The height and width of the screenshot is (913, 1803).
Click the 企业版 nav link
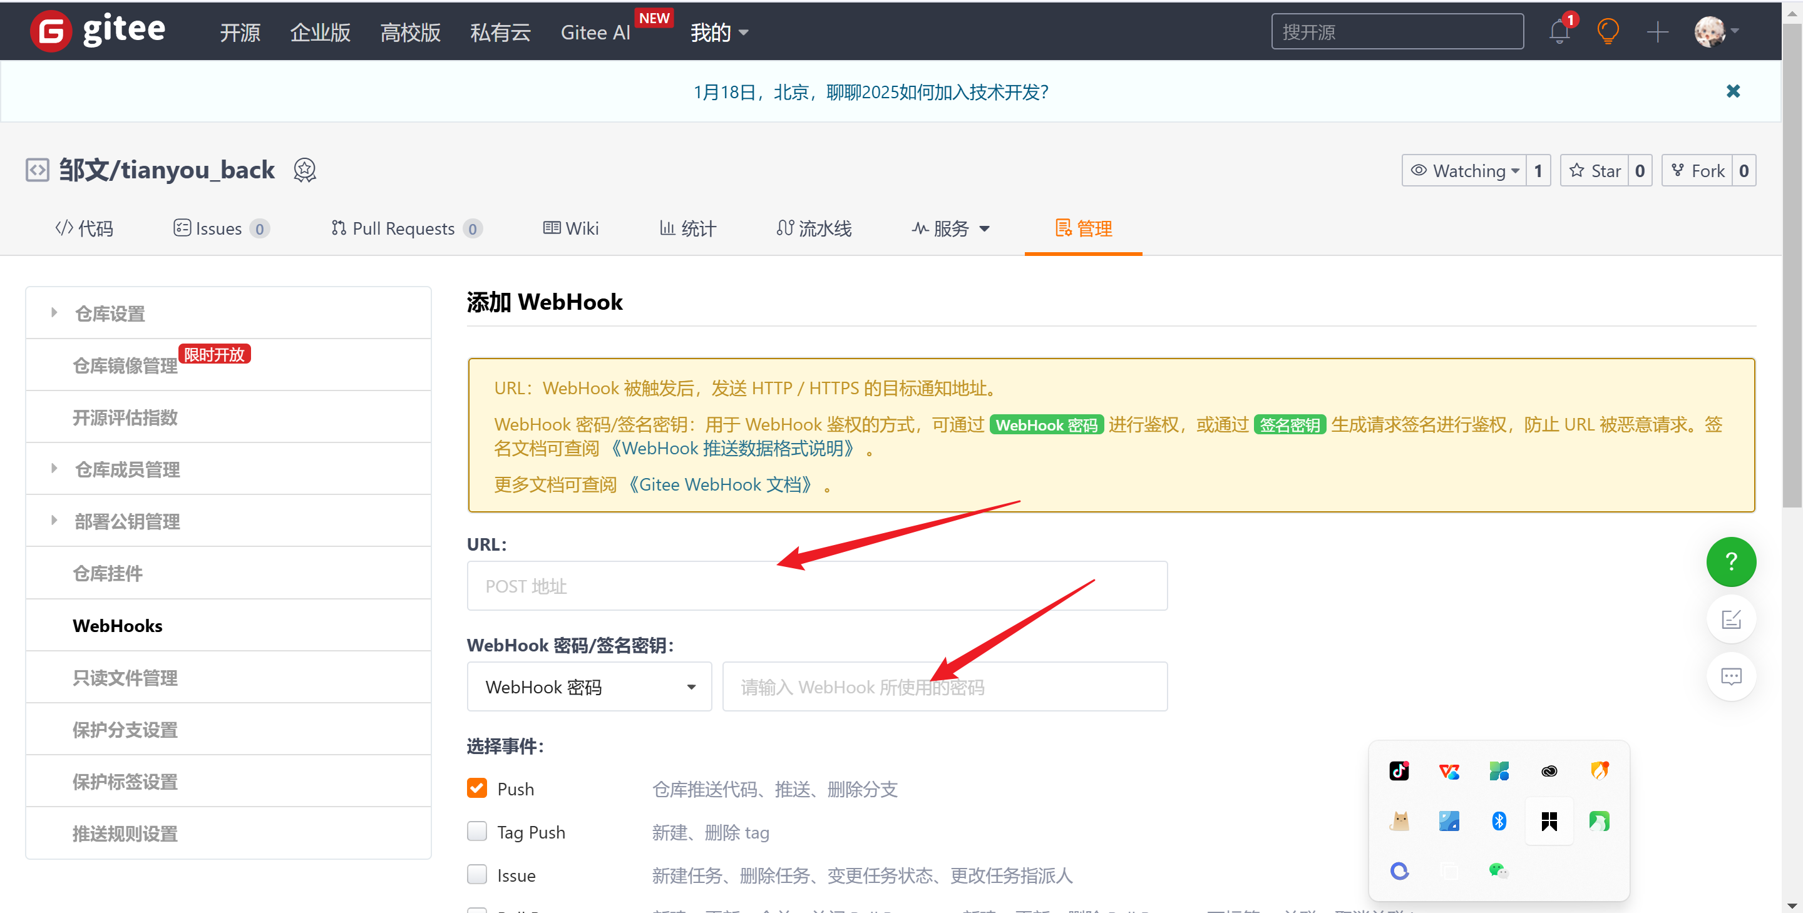pos(321,32)
